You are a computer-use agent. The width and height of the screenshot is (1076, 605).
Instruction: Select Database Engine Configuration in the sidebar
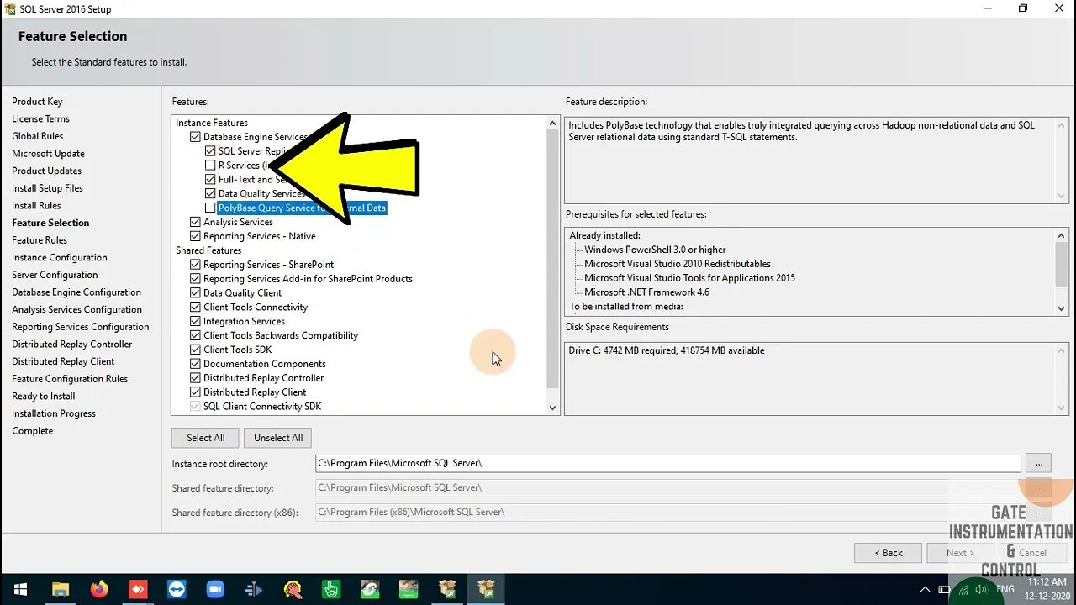click(x=76, y=292)
